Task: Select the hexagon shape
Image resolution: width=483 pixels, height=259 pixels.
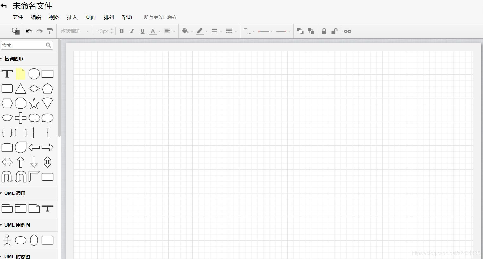Action: (x=7, y=103)
